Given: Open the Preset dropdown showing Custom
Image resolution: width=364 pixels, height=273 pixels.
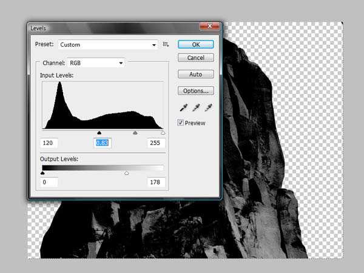Looking at the screenshot, I should tap(108, 44).
